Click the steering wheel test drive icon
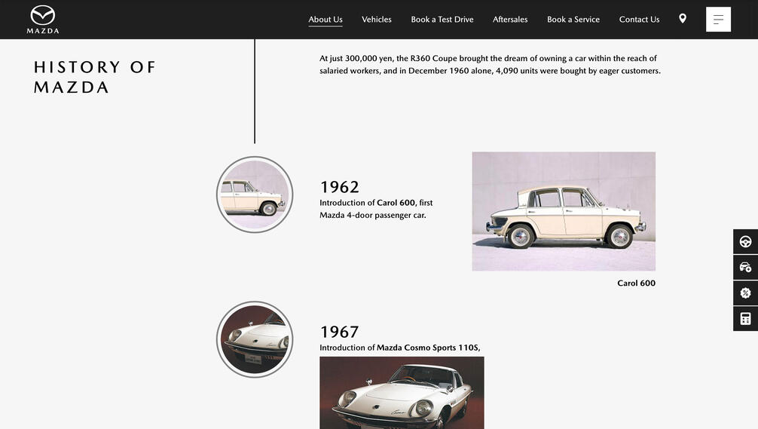The height and width of the screenshot is (429, 758). (x=745, y=241)
